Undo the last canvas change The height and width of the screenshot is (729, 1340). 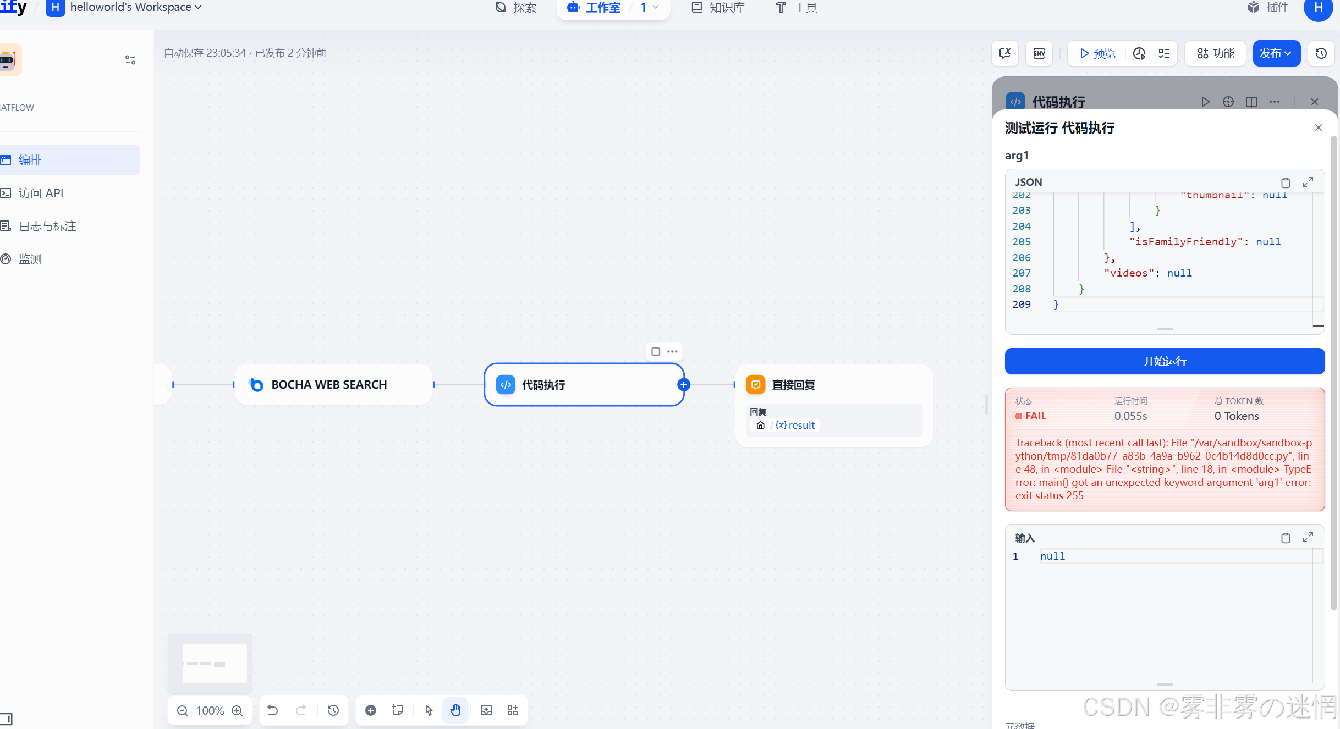(273, 710)
